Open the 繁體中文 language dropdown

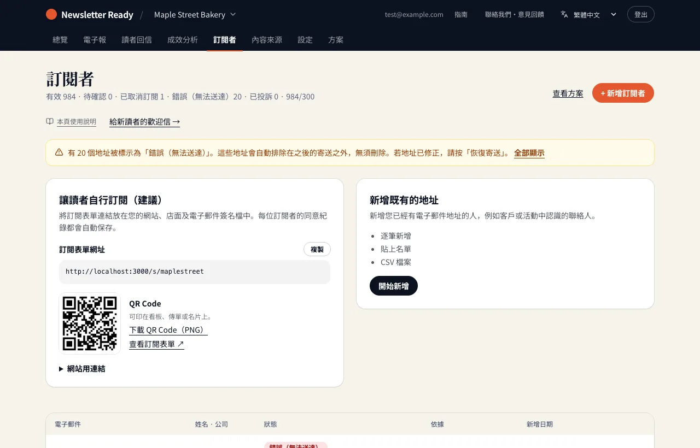(x=589, y=14)
